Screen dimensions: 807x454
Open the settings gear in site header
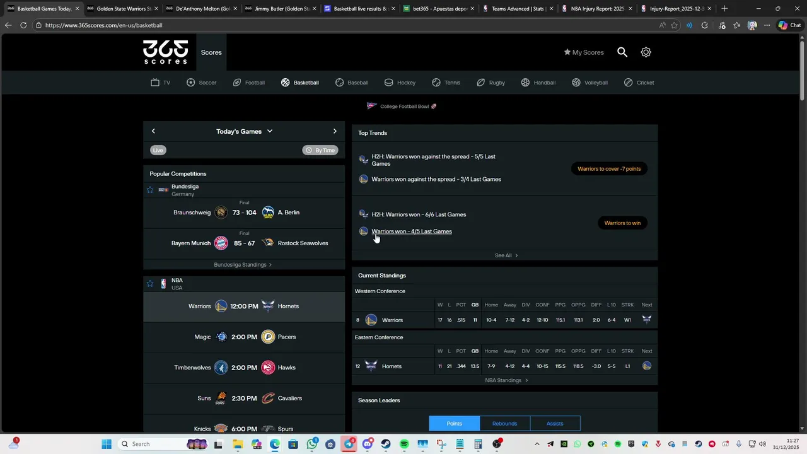tap(646, 52)
